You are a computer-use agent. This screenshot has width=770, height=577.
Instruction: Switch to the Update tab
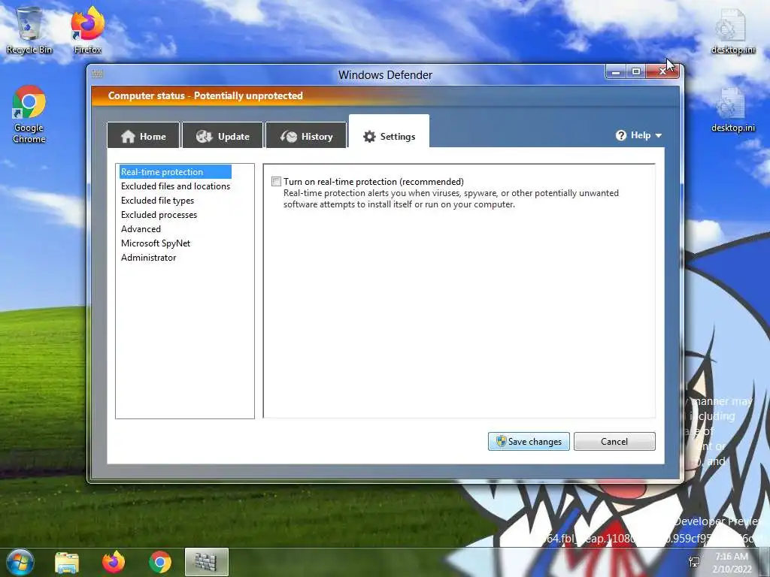click(x=223, y=136)
